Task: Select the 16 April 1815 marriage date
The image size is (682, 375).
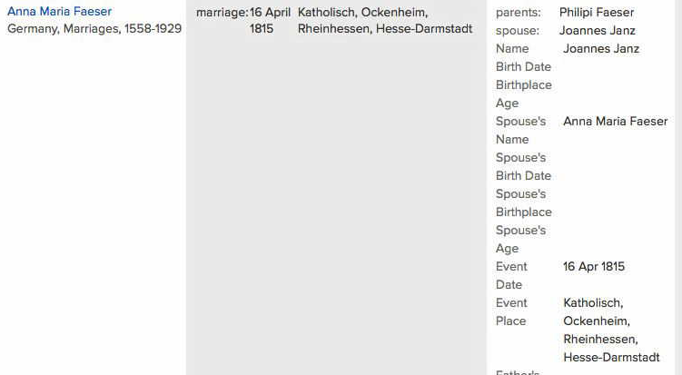Action: pos(270,20)
